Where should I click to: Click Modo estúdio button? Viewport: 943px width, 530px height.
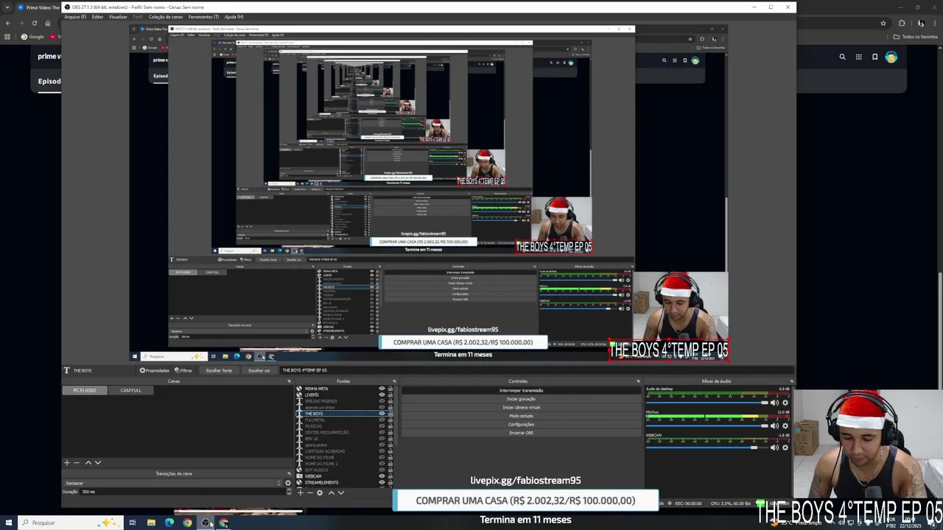tap(521, 416)
